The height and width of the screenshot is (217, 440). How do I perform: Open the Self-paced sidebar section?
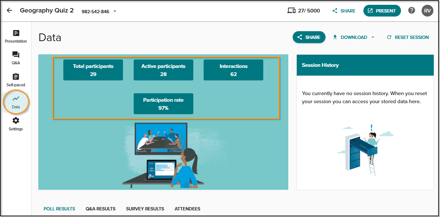(16, 80)
